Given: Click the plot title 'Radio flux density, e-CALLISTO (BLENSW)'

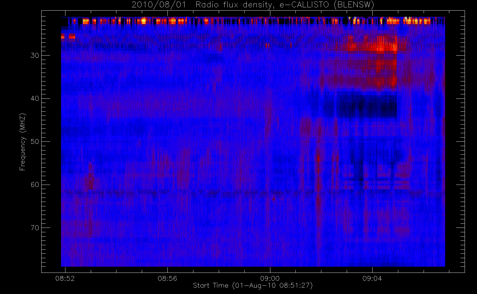Looking at the screenshot, I should [285, 5].
